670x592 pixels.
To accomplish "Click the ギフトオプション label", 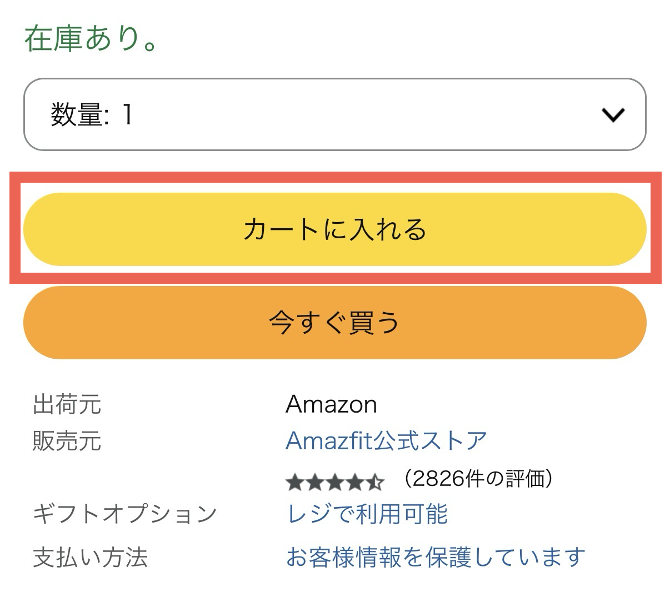I will point(125,514).
